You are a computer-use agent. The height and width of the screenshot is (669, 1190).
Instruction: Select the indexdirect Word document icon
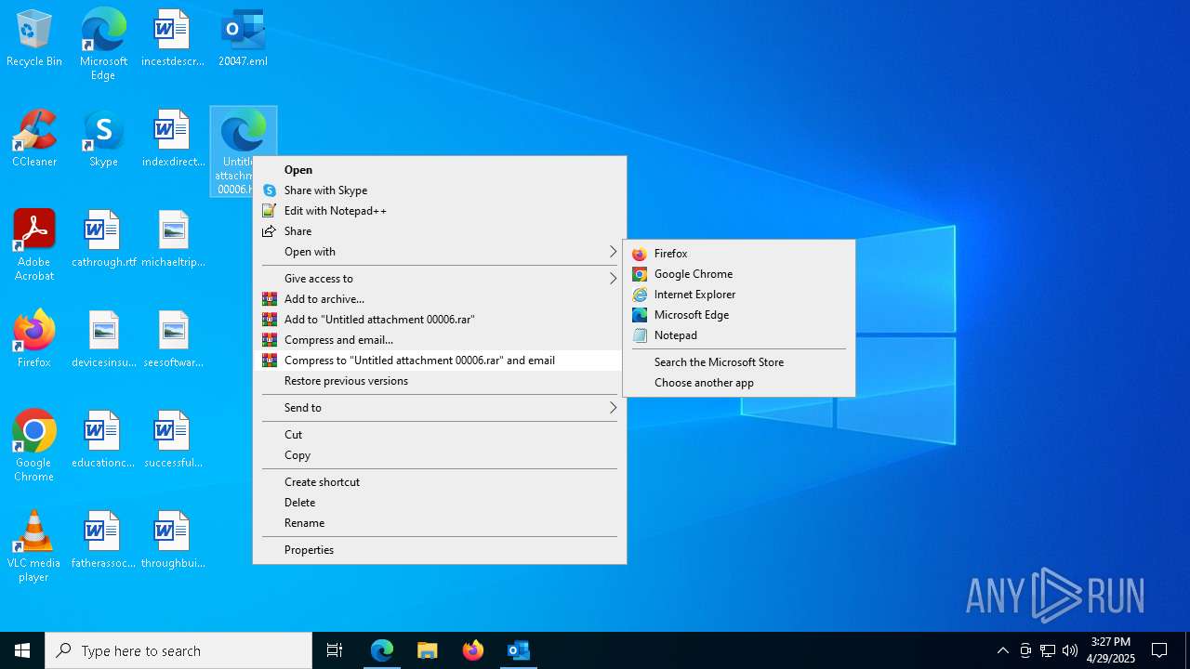point(173,139)
